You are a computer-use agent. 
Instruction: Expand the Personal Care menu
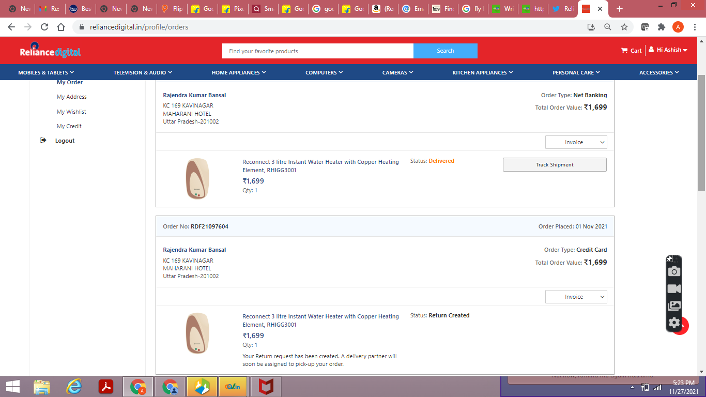point(576,72)
